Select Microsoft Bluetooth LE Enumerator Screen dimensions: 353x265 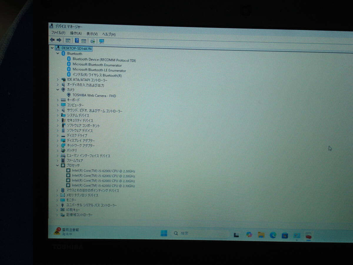(x=99, y=70)
